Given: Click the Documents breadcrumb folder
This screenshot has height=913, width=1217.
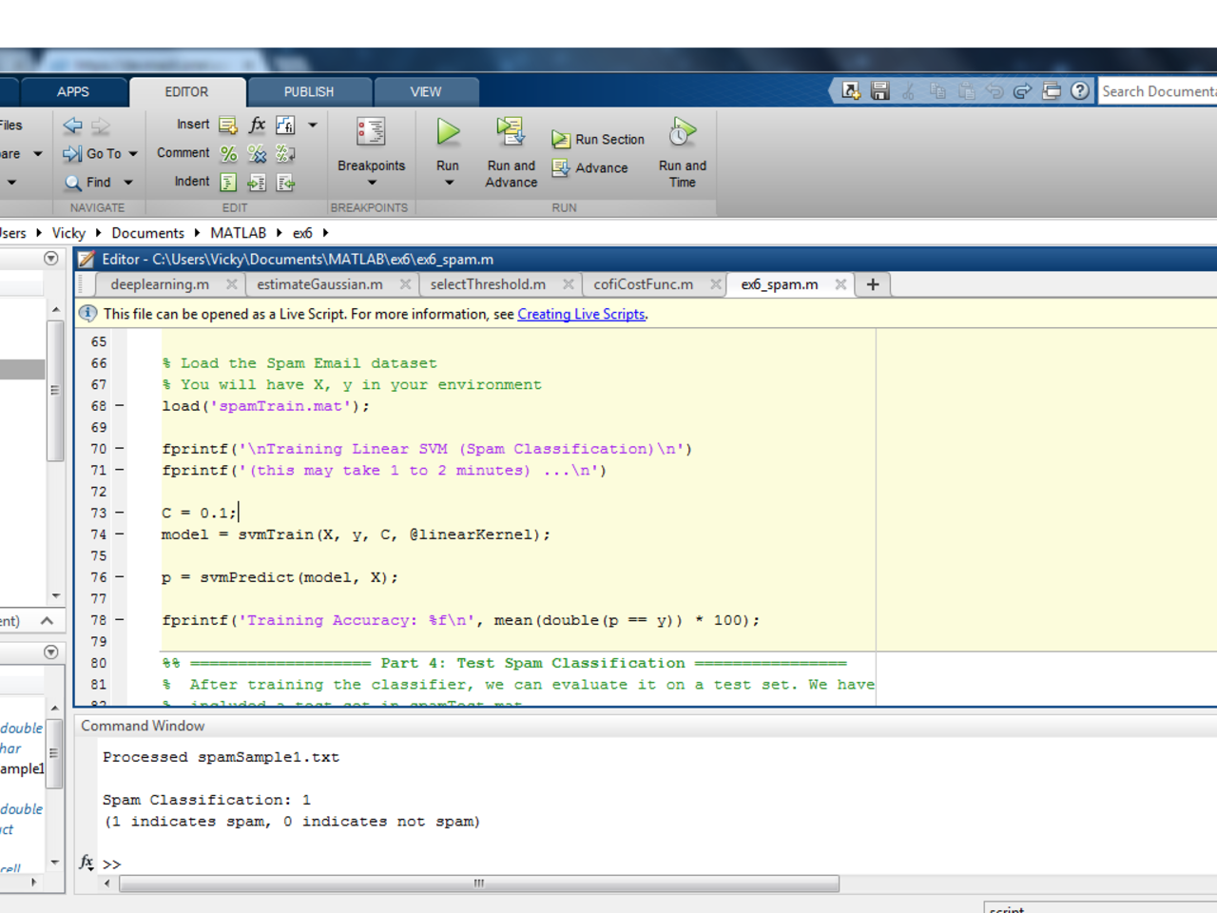Looking at the screenshot, I should click(148, 233).
